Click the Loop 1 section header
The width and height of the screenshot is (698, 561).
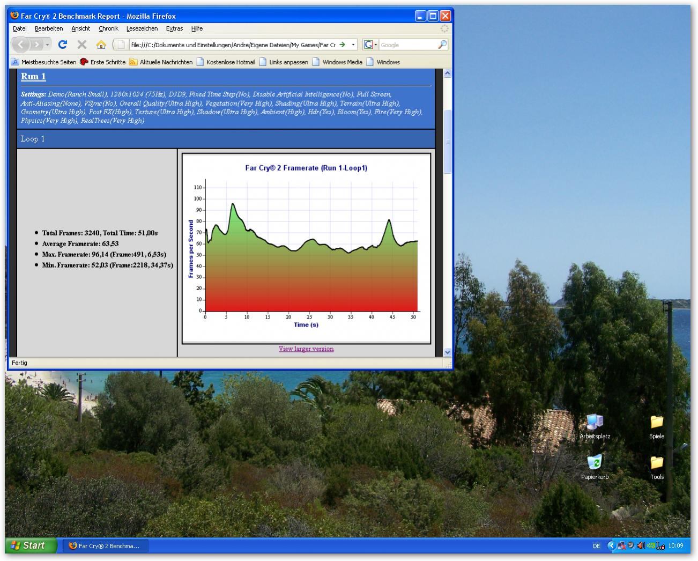click(x=226, y=139)
